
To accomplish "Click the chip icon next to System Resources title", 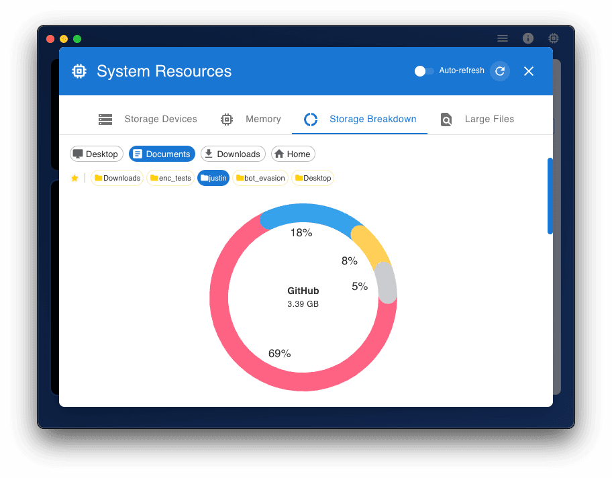I will click(x=79, y=70).
